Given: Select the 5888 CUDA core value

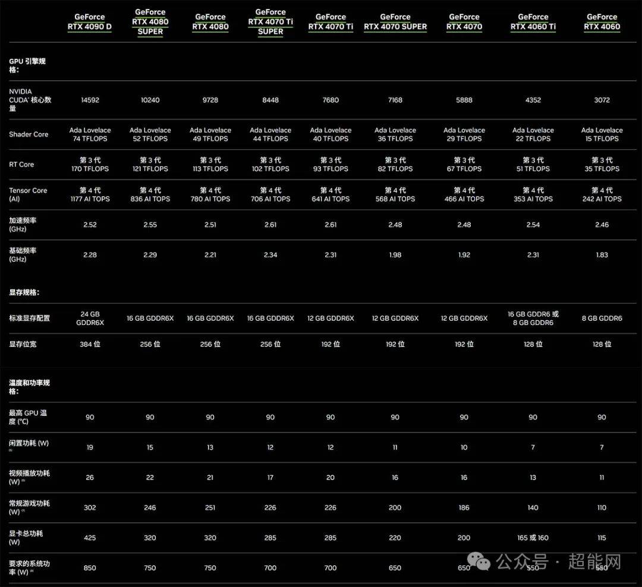Looking at the screenshot, I should point(464,100).
